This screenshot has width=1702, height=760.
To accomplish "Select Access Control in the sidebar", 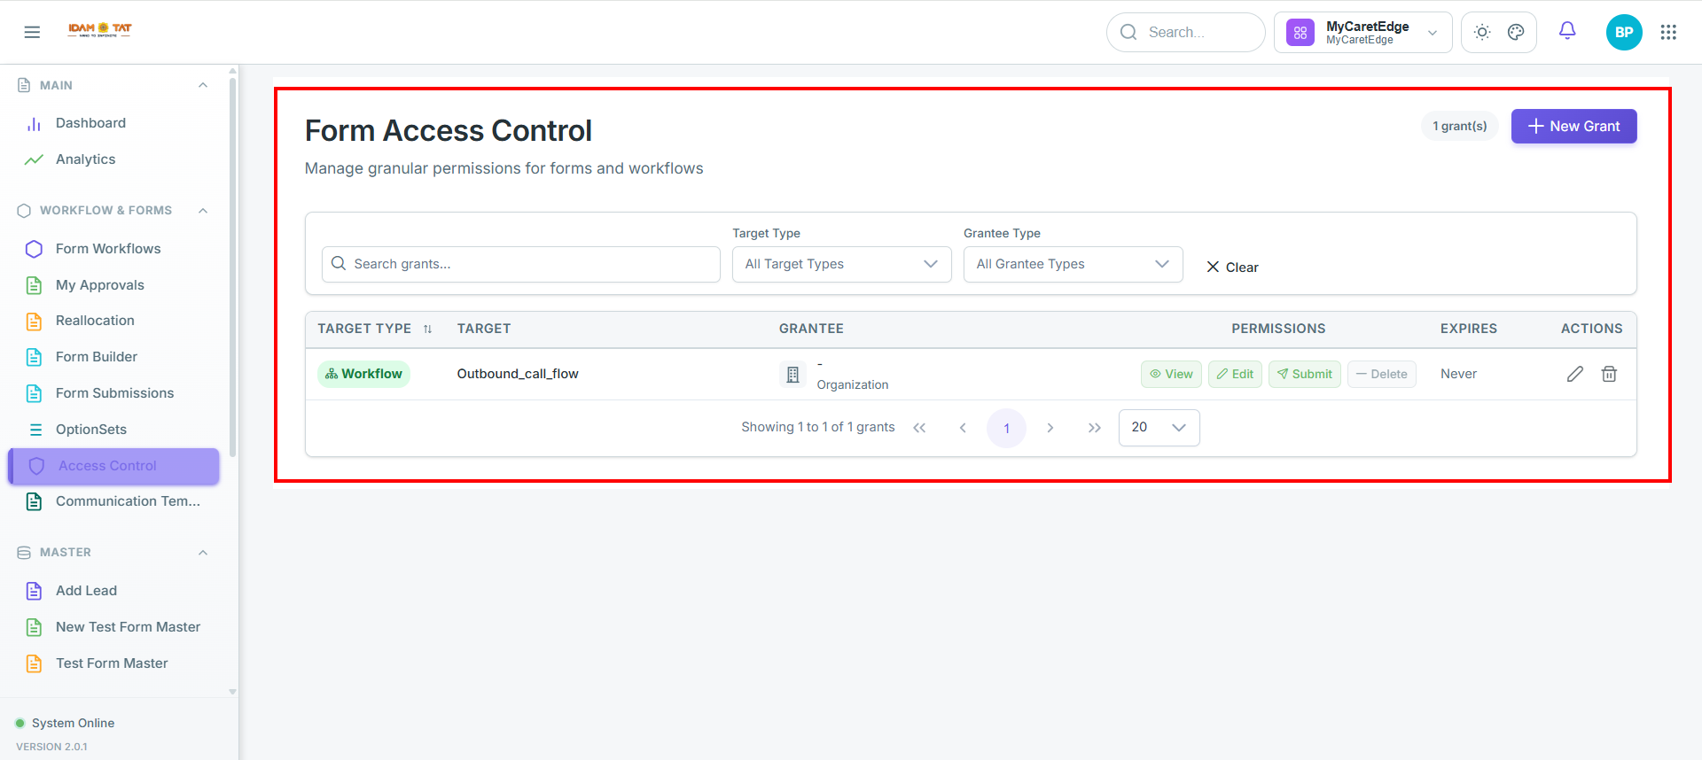I will [x=113, y=466].
